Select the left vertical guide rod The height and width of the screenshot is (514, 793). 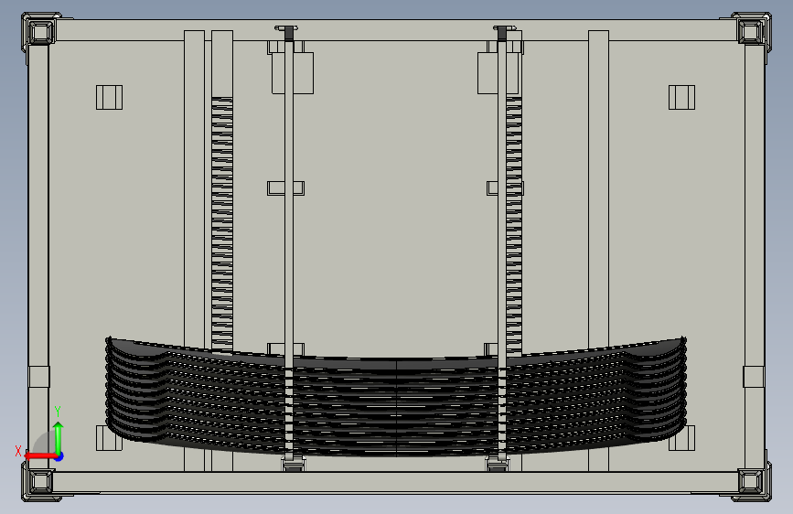(289, 243)
